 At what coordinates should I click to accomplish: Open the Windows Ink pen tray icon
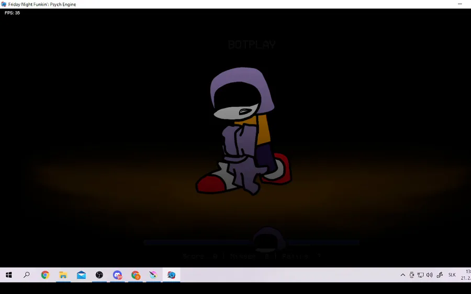coord(440,275)
